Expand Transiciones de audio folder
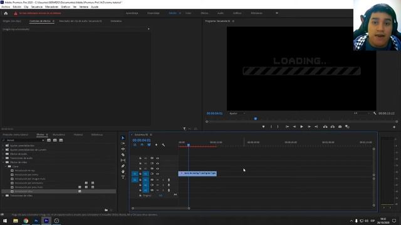The width and height of the screenshot is (401, 225). tap(3, 158)
